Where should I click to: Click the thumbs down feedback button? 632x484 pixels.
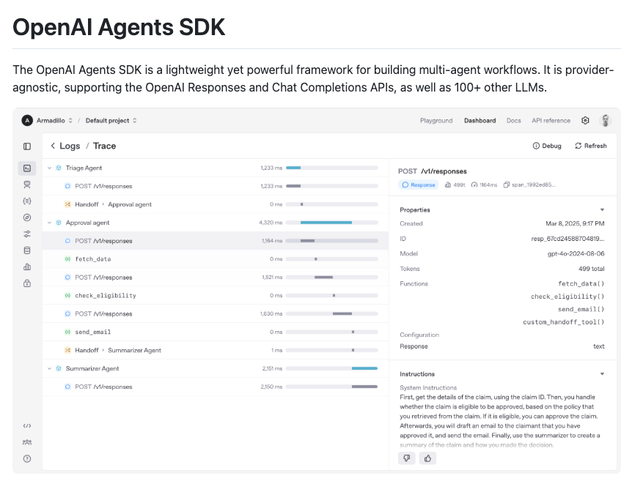(406, 458)
